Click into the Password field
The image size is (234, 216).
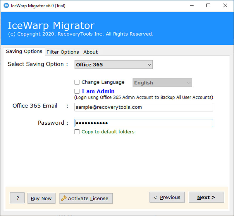144,123
